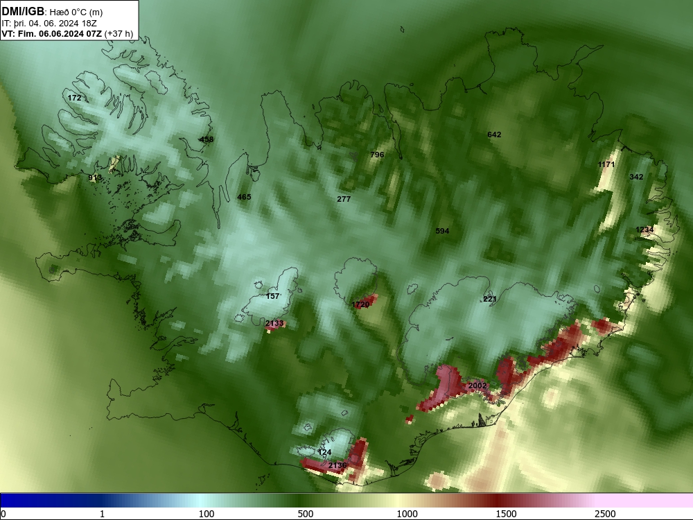693x520 pixels.
Task: Click the map value 594
Action: (442, 231)
